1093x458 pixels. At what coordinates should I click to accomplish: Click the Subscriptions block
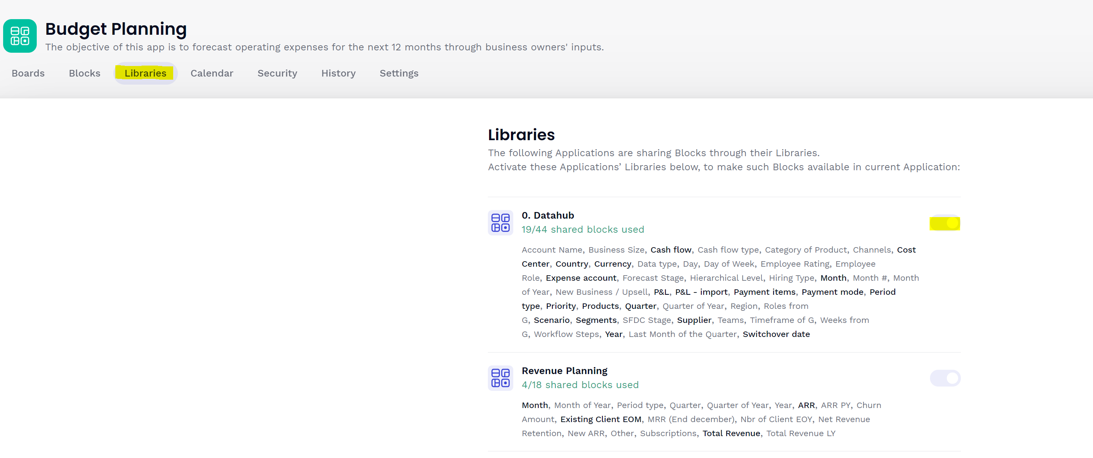coord(668,433)
